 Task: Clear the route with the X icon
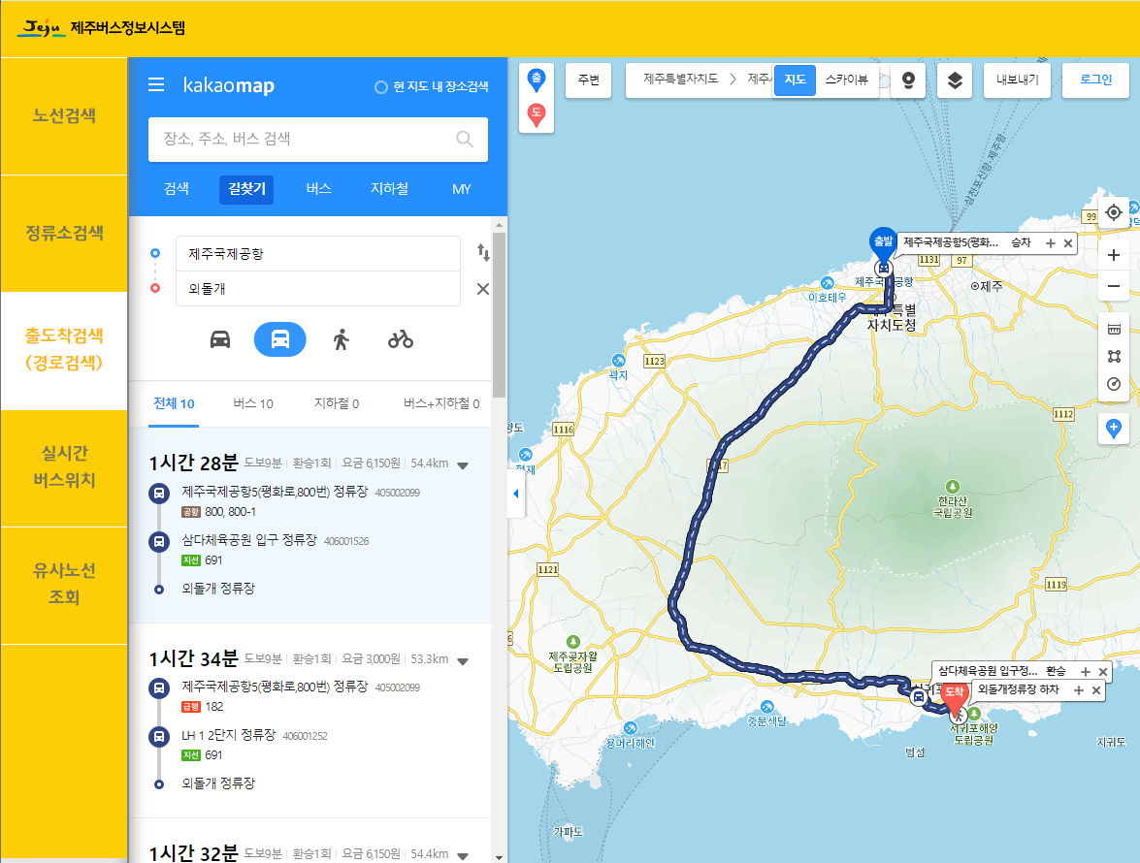[483, 289]
